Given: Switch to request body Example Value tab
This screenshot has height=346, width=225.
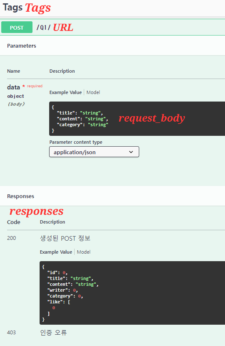Looking at the screenshot, I should (65, 92).
